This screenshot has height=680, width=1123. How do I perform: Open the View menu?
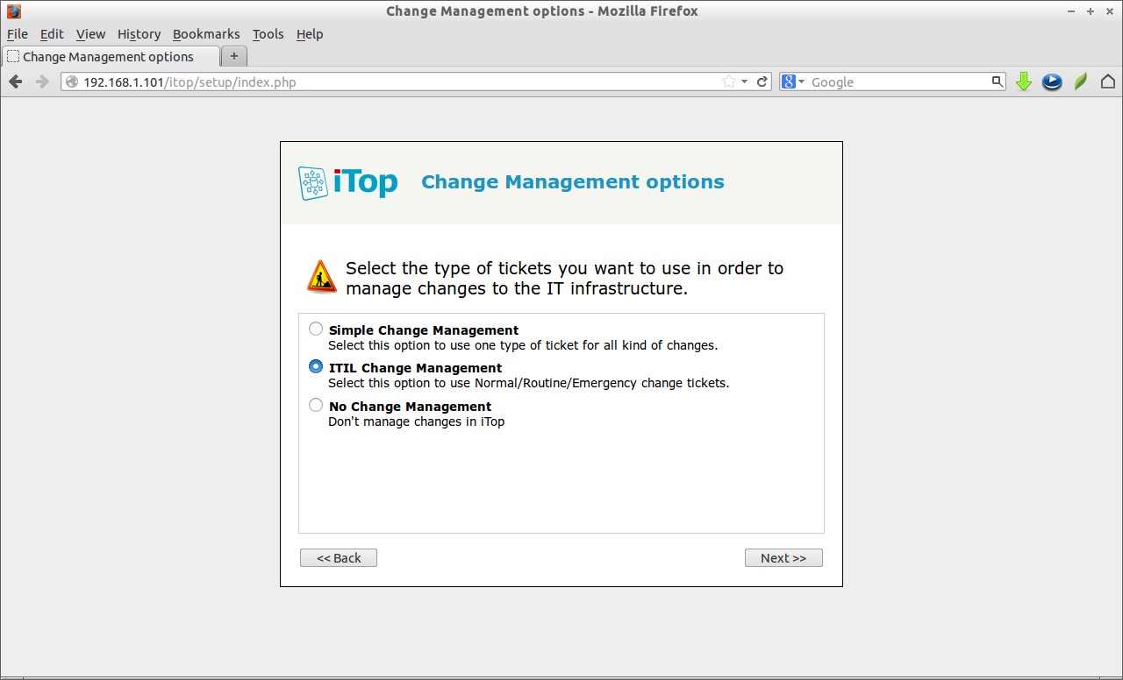[x=90, y=34]
